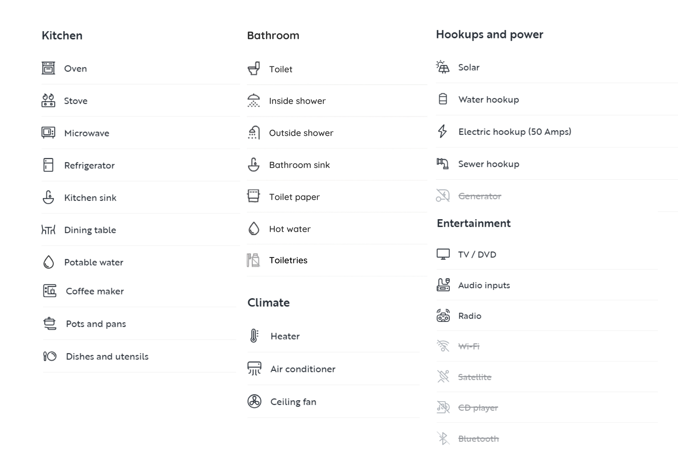Click the Microwave icon
Image resolution: width=678 pixels, height=452 pixels.
point(48,133)
